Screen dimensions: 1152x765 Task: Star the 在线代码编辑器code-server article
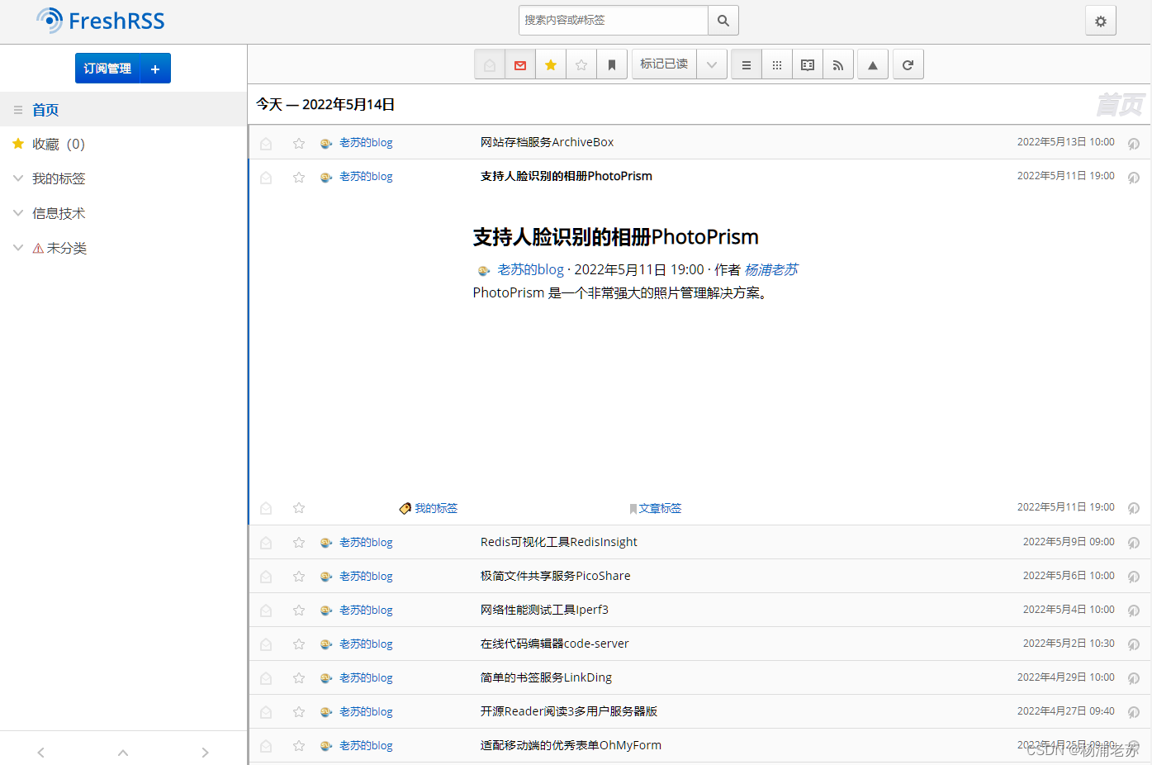point(299,644)
